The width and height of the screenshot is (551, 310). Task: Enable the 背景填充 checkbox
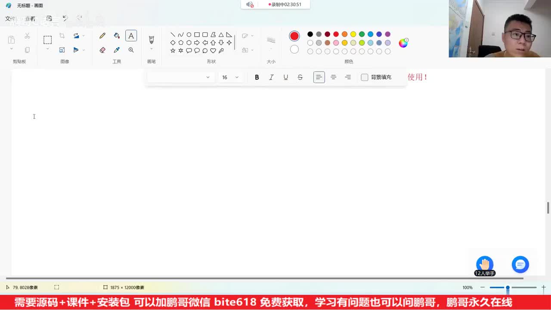pyautogui.click(x=365, y=77)
